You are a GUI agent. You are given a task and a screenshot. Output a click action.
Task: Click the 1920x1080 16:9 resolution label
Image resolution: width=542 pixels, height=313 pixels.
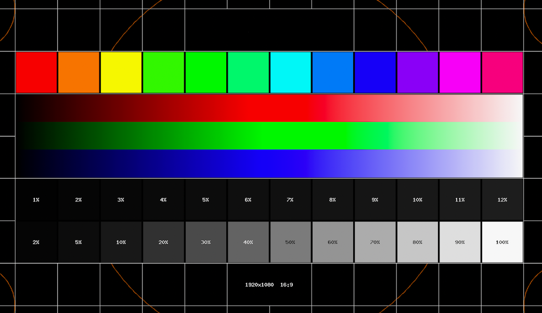click(269, 284)
